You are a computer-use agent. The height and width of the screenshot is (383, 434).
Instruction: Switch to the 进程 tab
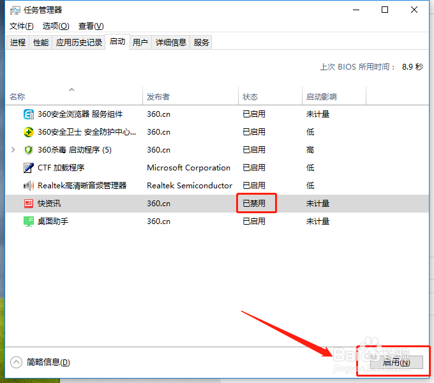pos(18,42)
